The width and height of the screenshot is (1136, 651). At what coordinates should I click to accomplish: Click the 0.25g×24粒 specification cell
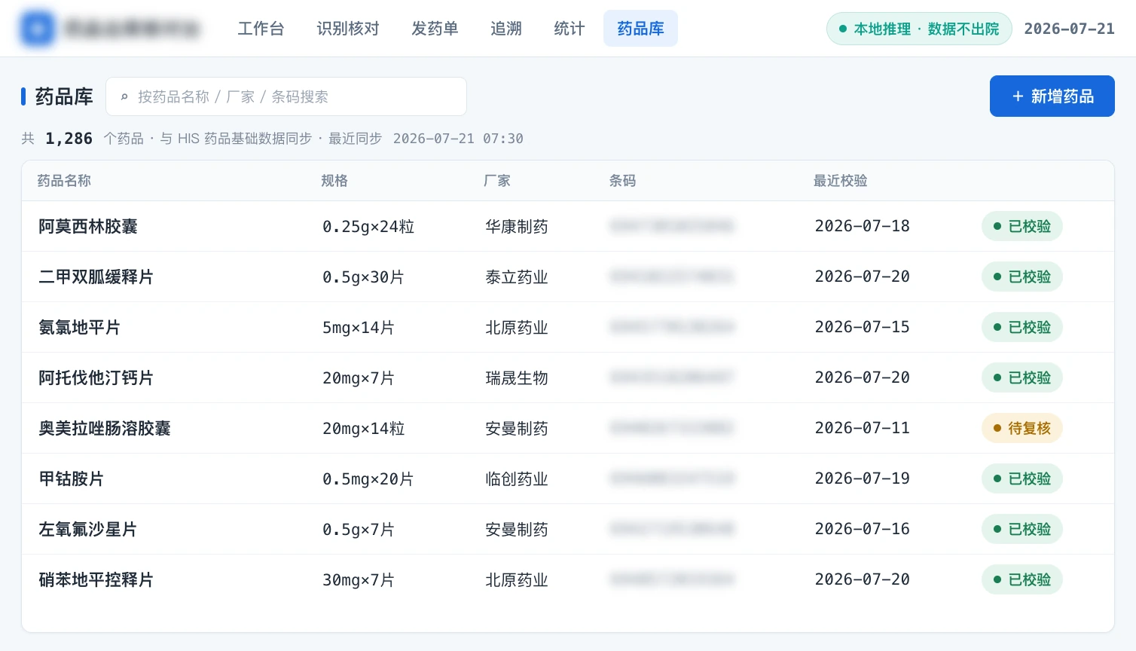[368, 227]
